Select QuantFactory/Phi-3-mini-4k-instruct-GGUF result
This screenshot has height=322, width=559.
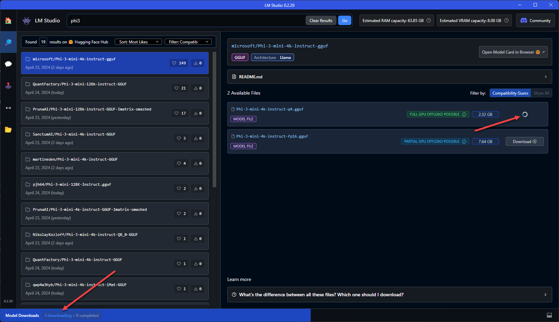pos(115,264)
